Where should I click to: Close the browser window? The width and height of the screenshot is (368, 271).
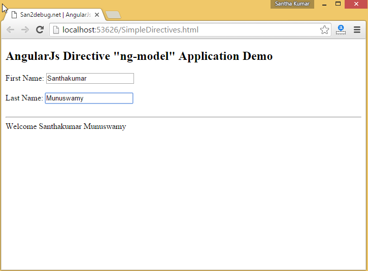(356, 4)
